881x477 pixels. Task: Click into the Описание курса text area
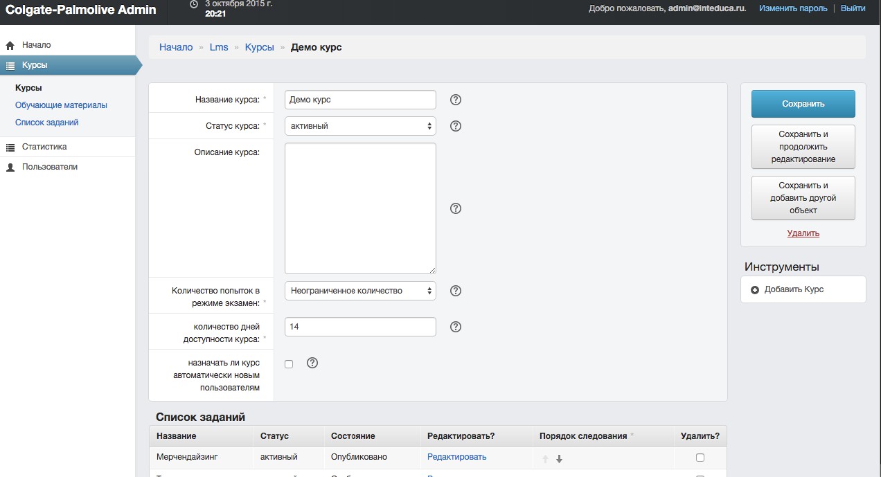(x=360, y=208)
